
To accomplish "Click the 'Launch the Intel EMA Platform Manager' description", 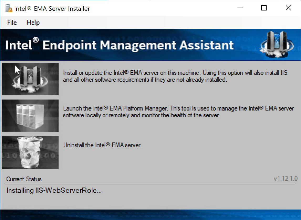I will (x=179, y=112).
